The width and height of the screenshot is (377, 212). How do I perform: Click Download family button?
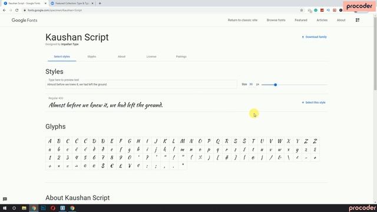tap(314, 37)
